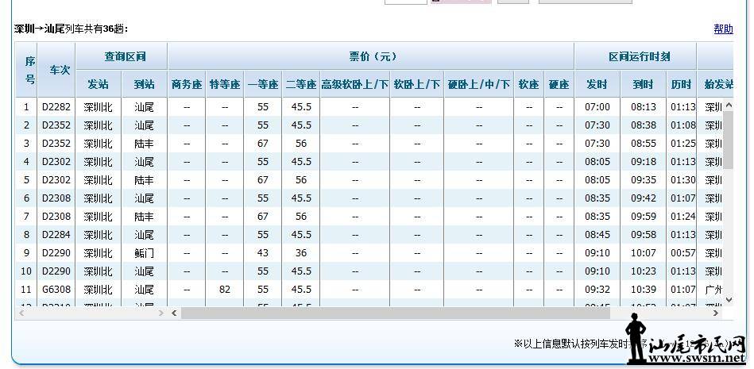
Task: Click the 发时 departure time column header
Action: pyautogui.click(x=597, y=84)
